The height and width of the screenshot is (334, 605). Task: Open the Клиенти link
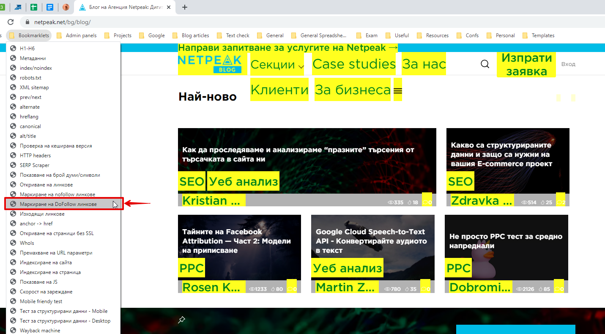pos(279,90)
